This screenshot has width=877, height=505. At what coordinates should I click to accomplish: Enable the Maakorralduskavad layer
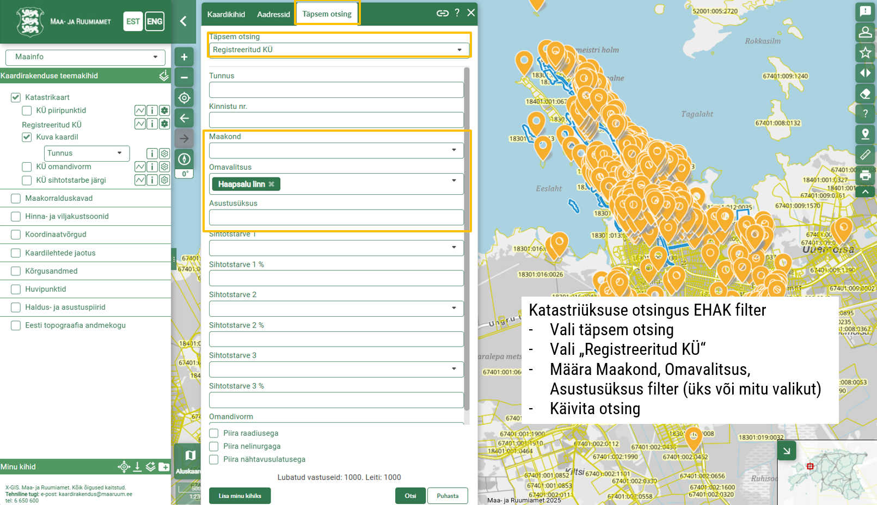(16, 199)
